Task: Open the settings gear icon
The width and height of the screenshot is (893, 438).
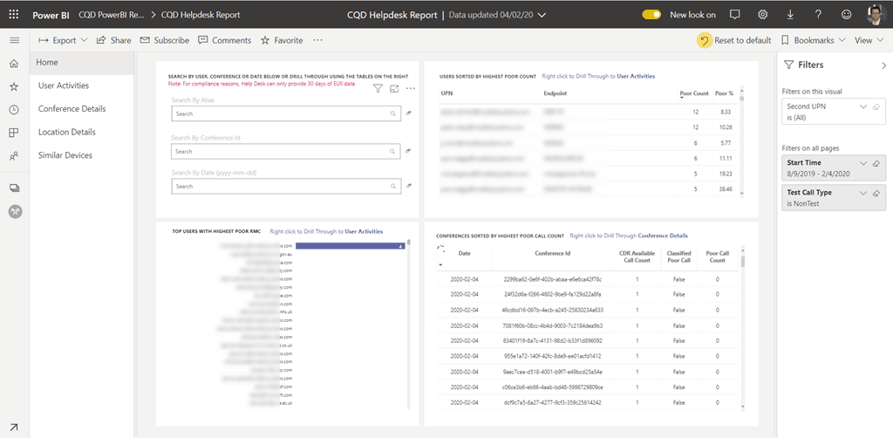Action: pyautogui.click(x=762, y=15)
